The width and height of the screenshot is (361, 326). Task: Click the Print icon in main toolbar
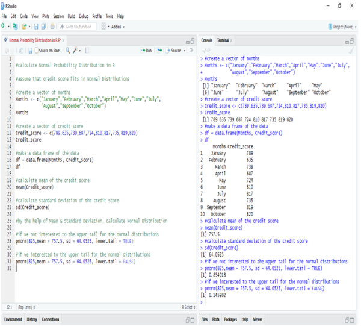click(52, 27)
